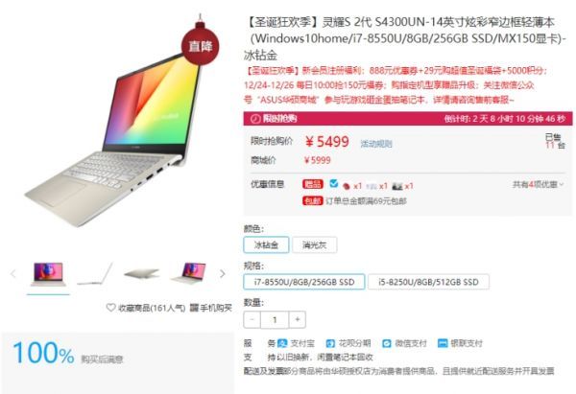This screenshot has height=394, width=576.
Task: Increase quantity with the plus button
Action: [x=298, y=319]
